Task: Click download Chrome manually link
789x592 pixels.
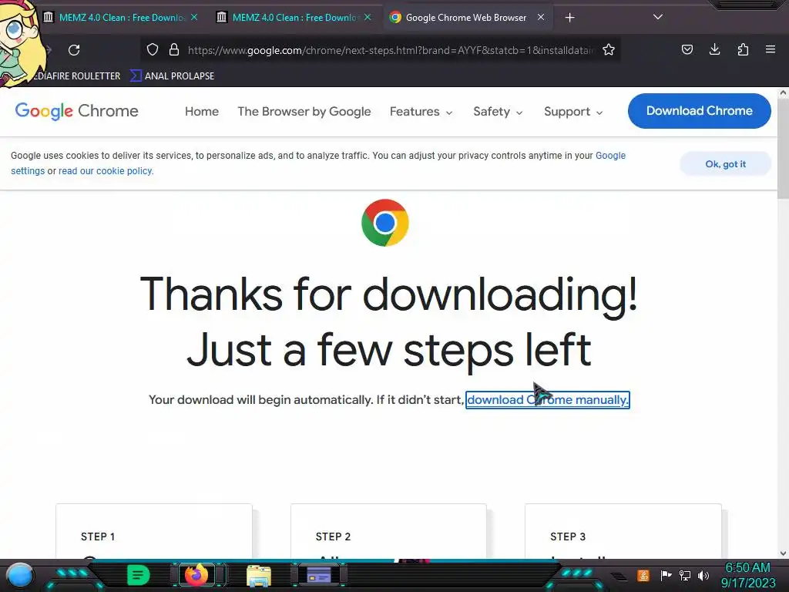Action: (548, 400)
